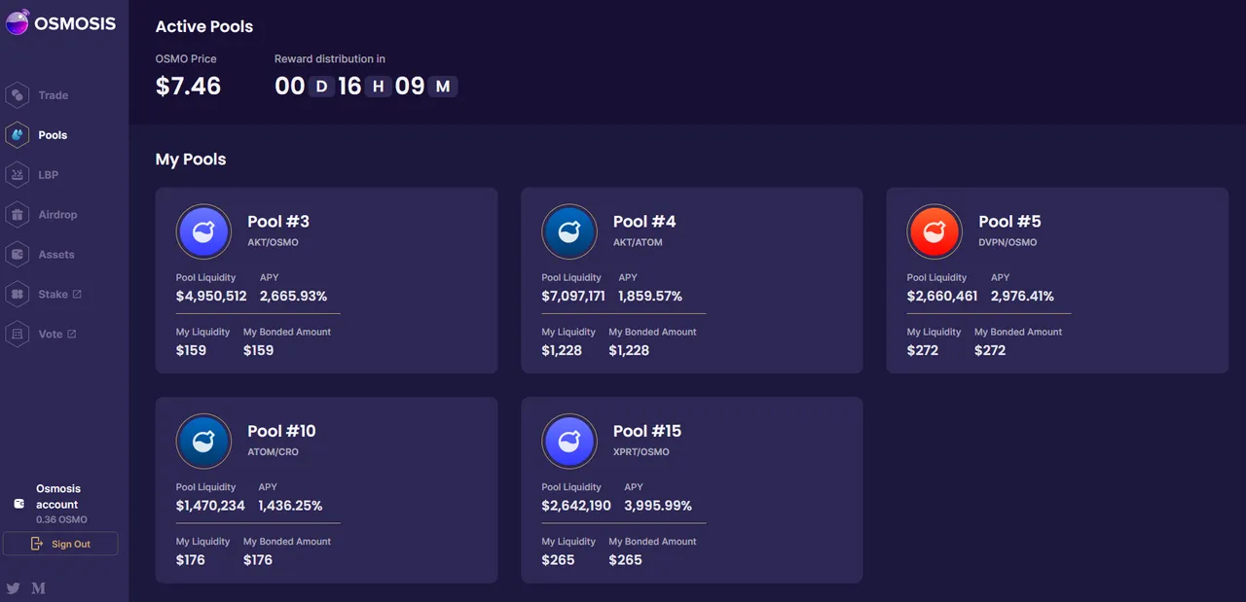Click the Pool #15 flask icon
Image resolution: width=1246 pixels, height=602 pixels.
click(569, 442)
